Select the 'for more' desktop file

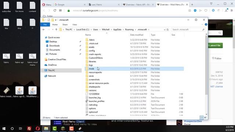(19, 7)
